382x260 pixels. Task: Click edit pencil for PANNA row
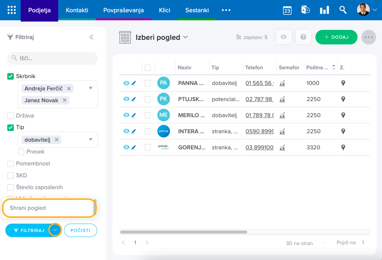[x=134, y=83]
